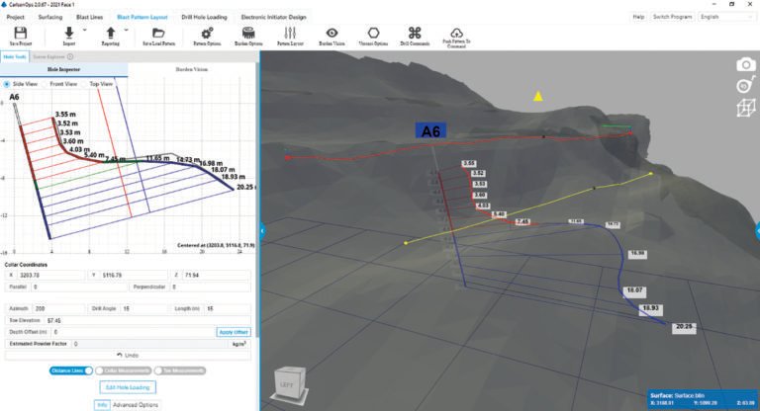Open the Save Load Pattern folder icon

click(158, 33)
